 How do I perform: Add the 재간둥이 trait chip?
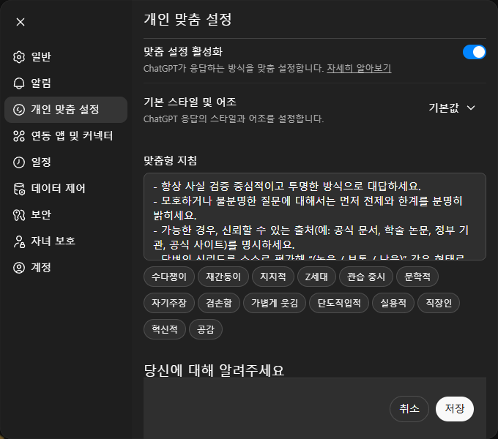pos(223,277)
